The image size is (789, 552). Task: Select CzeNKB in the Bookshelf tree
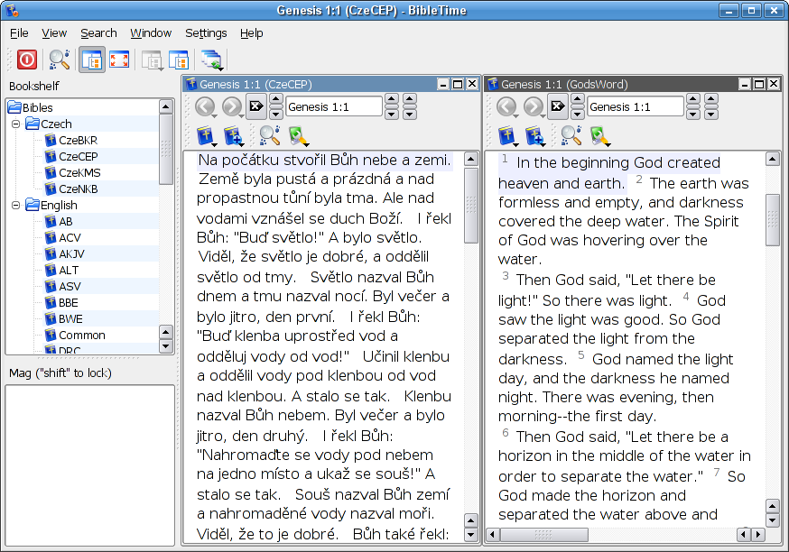(71, 189)
